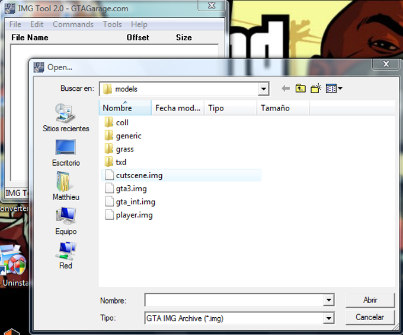Go back using the left arrow icon
403x335 pixels.
pyautogui.click(x=286, y=89)
